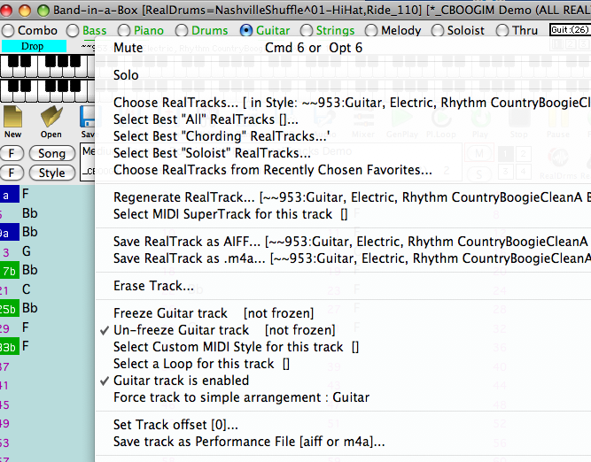This screenshot has height=462, width=591.
Task: Click Set Track offset [0] entry
Action: click(x=343, y=425)
